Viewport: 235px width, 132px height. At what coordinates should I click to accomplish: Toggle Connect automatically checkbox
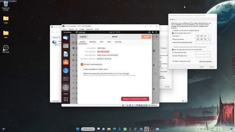click(x=82, y=65)
